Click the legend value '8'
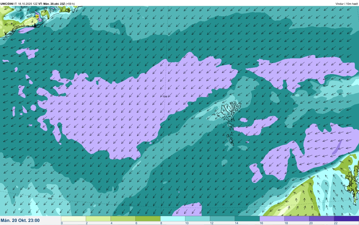 point(161,223)
